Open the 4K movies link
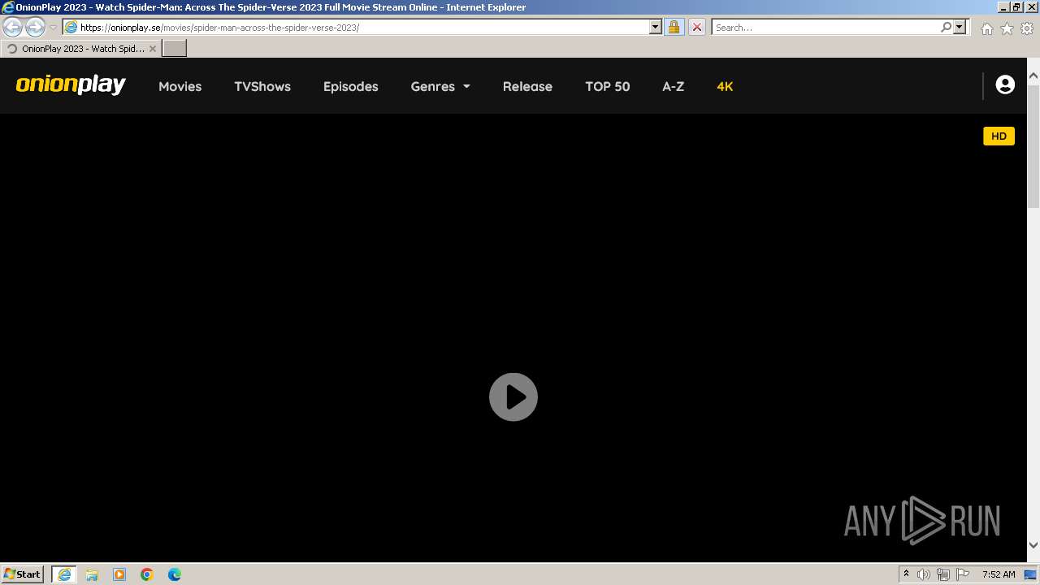This screenshot has width=1040, height=585. [725, 86]
